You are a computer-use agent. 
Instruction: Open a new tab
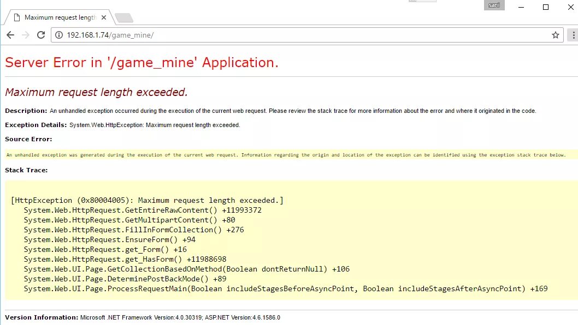(124, 18)
